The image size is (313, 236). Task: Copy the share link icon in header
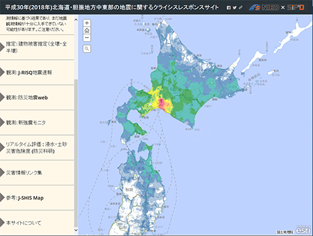(x=241, y=7)
